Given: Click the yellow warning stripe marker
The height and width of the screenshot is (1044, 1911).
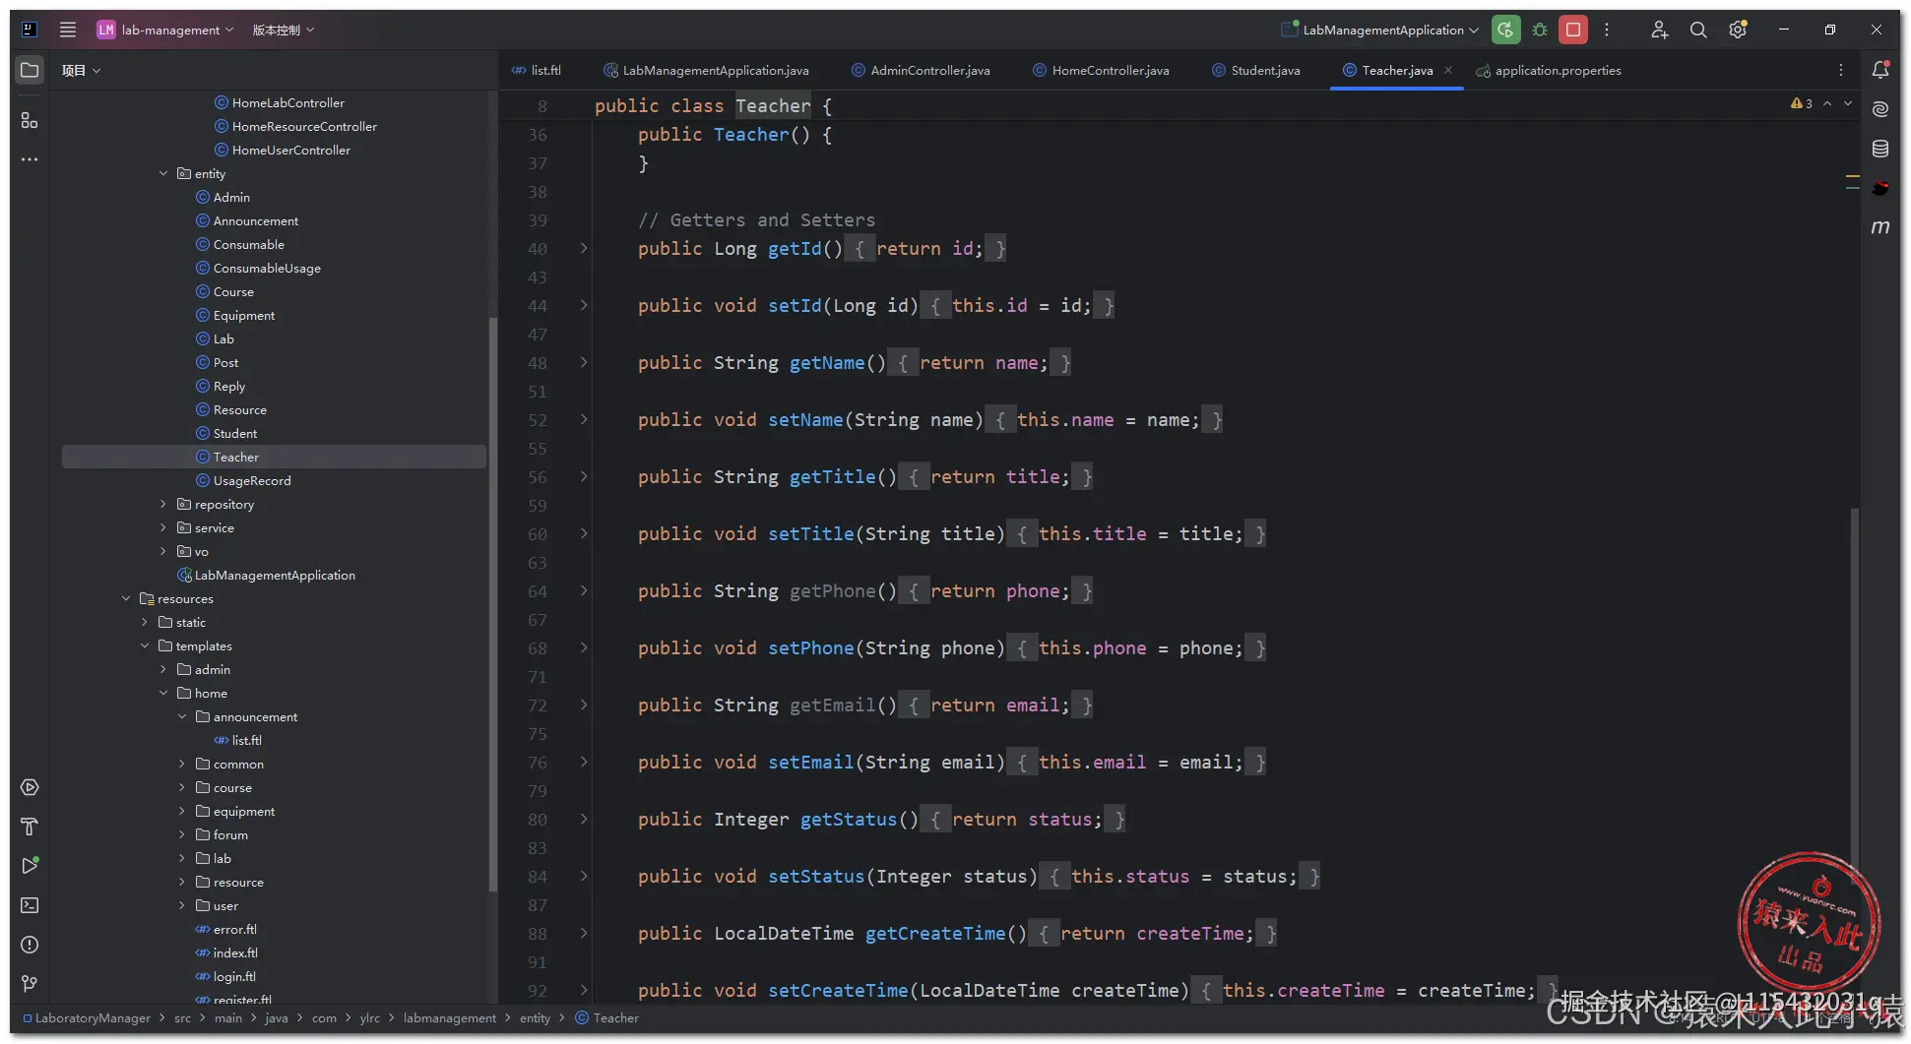Looking at the screenshot, I should [x=1853, y=177].
